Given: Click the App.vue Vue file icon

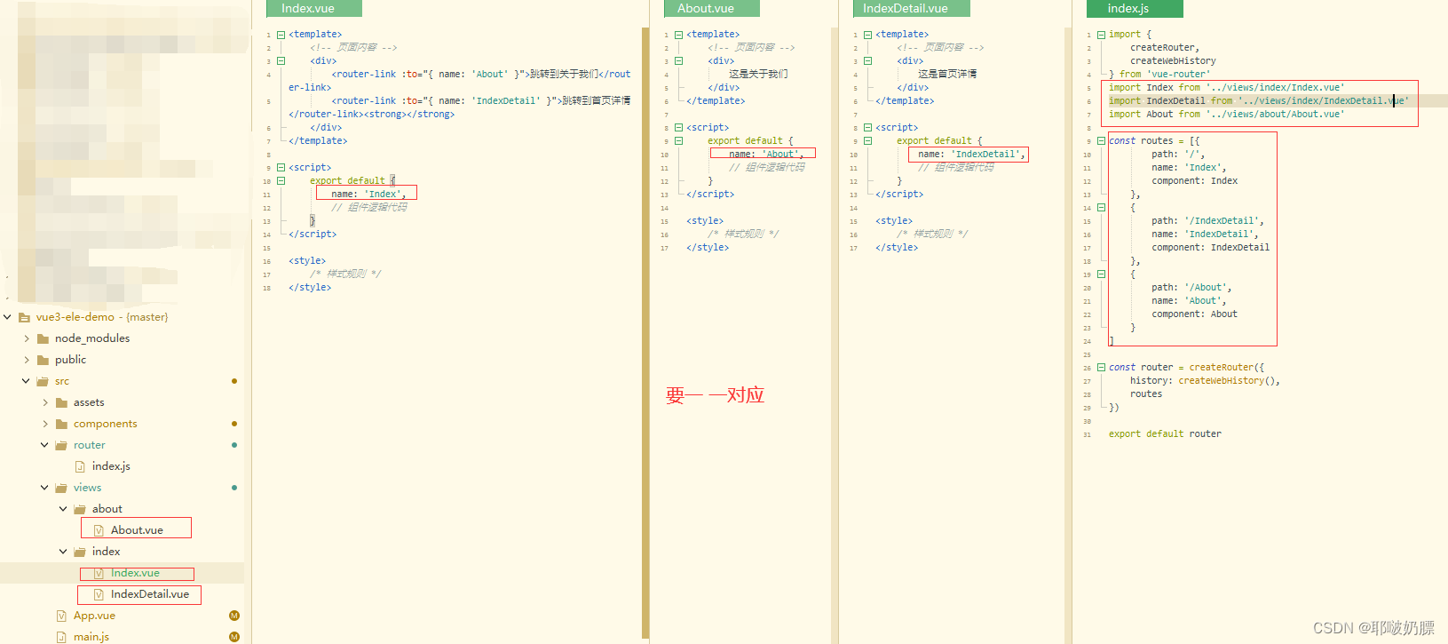Looking at the screenshot, I should (61, 616).
